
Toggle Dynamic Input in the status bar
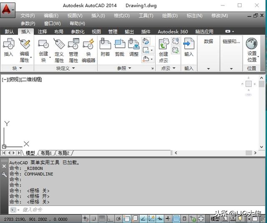[159, 218]
